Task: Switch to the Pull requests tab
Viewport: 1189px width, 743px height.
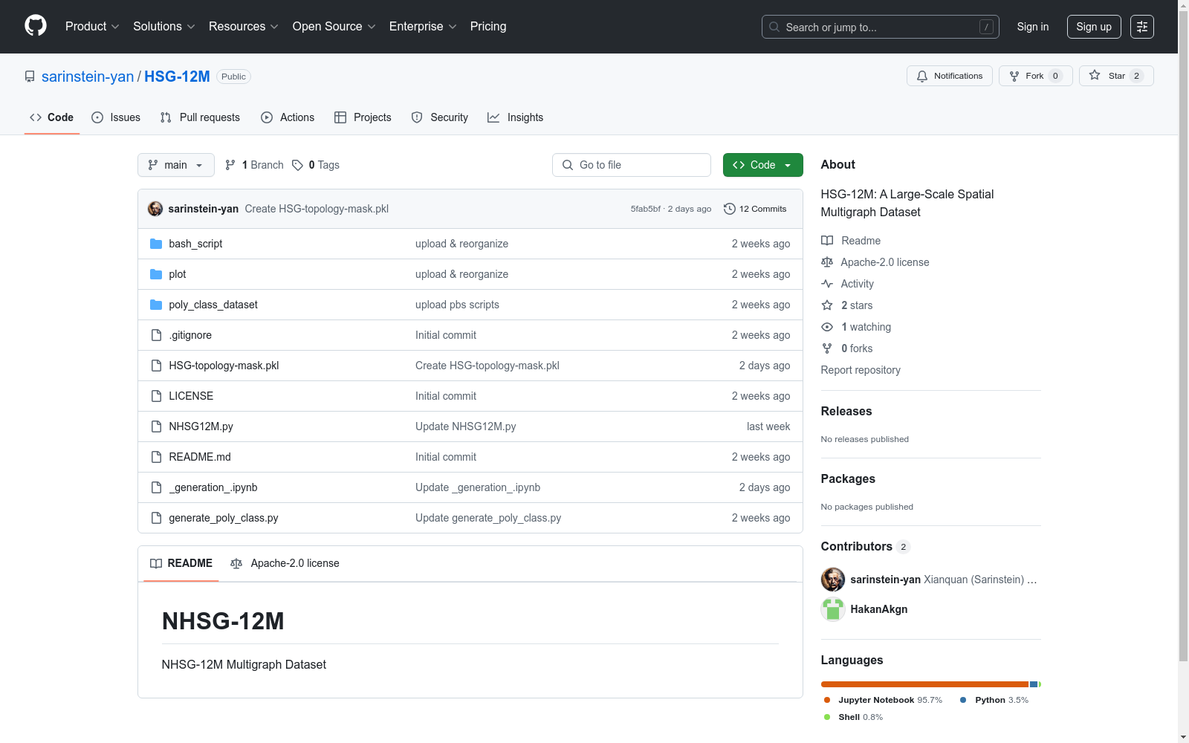Action: point(200,117)
